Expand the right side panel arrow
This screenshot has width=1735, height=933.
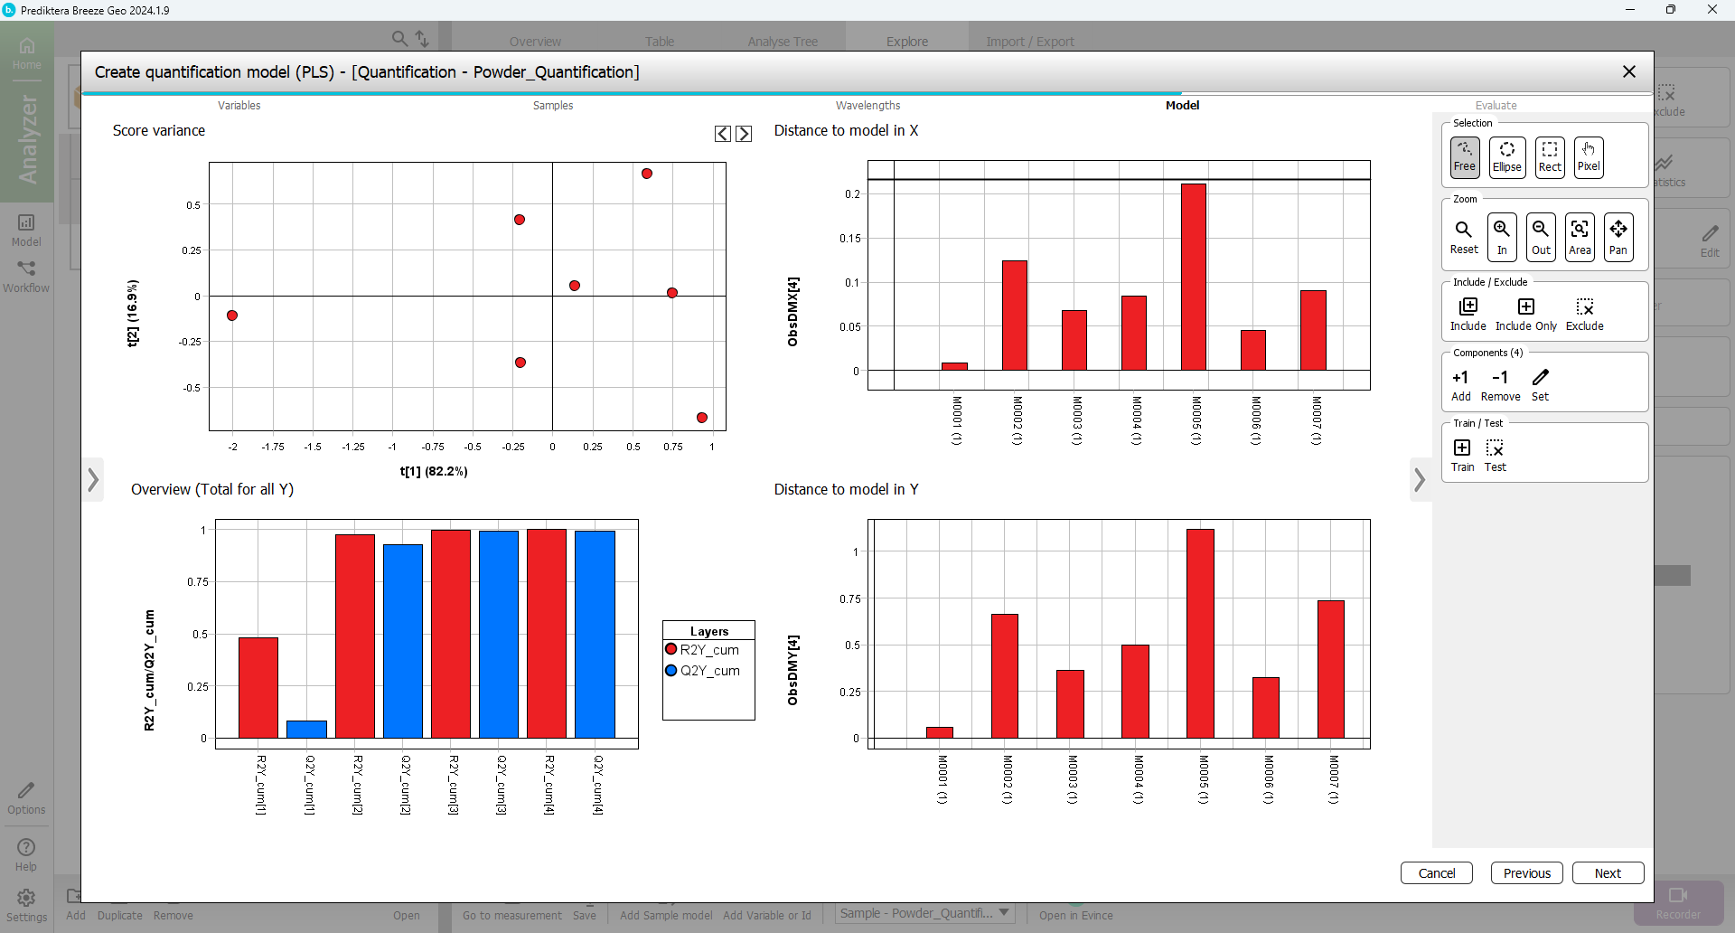pyautogui.click(x=1420, y=480)
